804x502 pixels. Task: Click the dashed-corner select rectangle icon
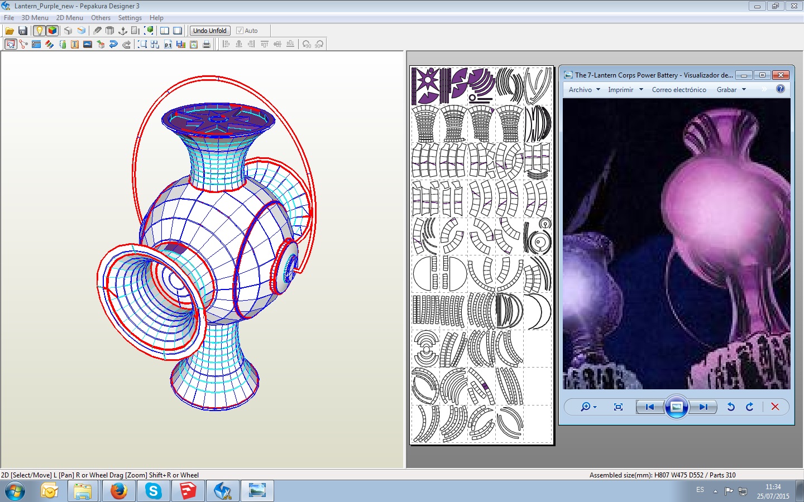point(142,44)
